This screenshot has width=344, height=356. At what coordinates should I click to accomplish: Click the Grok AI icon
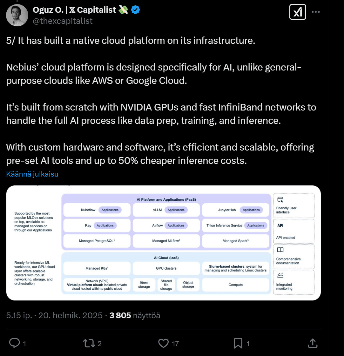(x=298, y=12)
